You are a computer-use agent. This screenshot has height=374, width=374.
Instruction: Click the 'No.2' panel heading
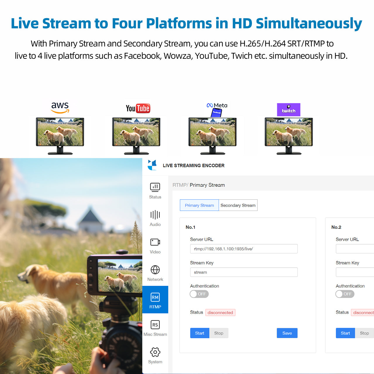[x=336, y=227]
